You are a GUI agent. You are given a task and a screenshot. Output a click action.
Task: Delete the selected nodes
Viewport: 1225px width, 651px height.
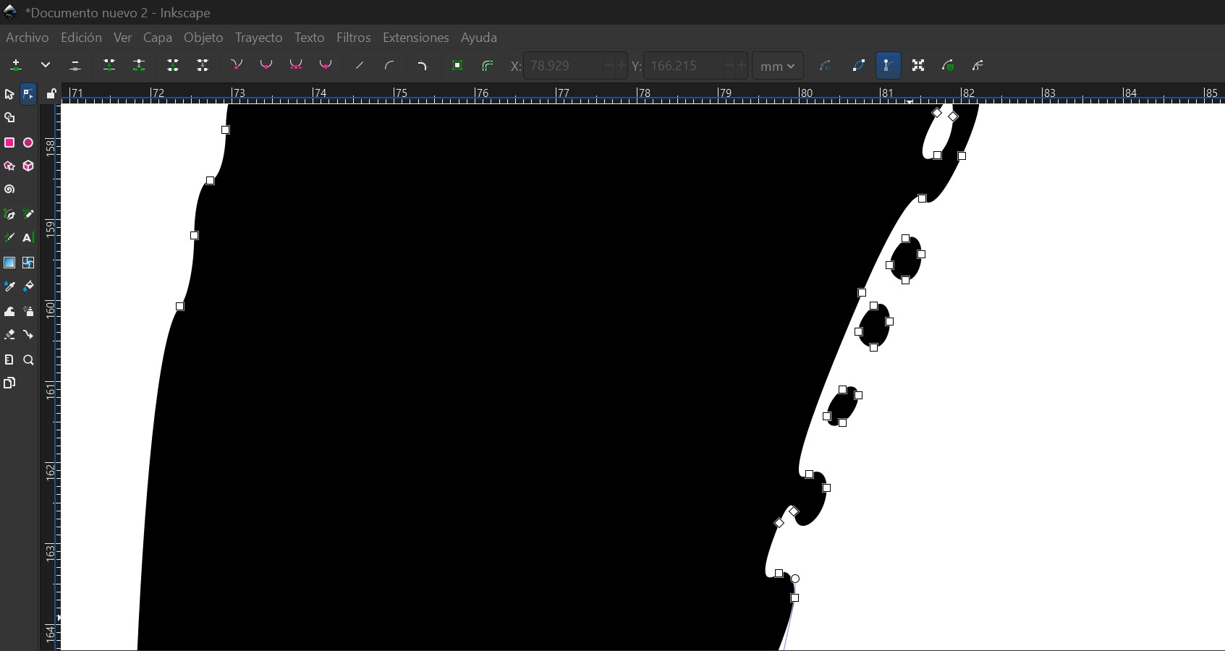tap(75, 66)
